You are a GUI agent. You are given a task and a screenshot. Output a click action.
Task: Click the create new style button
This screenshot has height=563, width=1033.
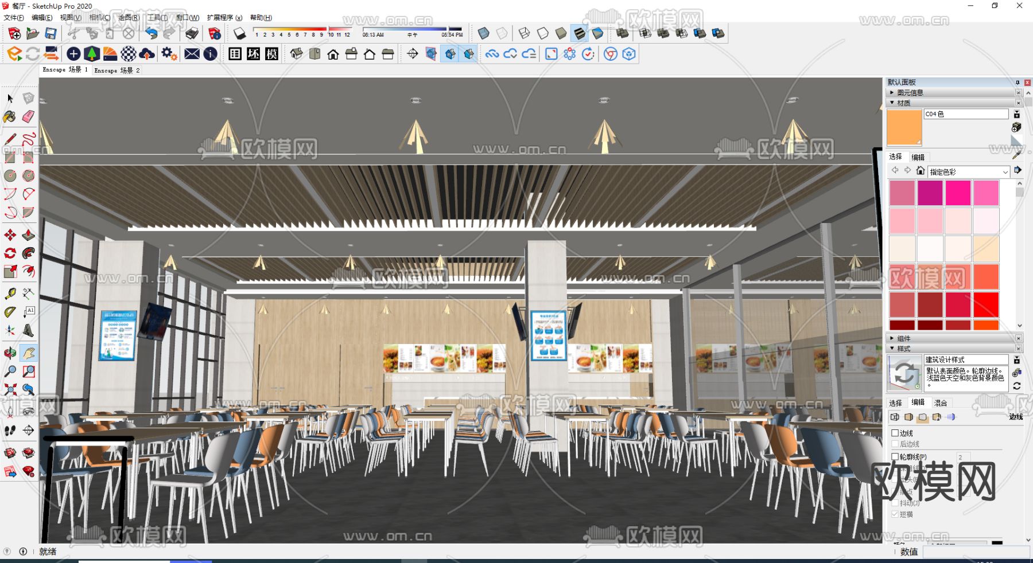pos(1016,373)
